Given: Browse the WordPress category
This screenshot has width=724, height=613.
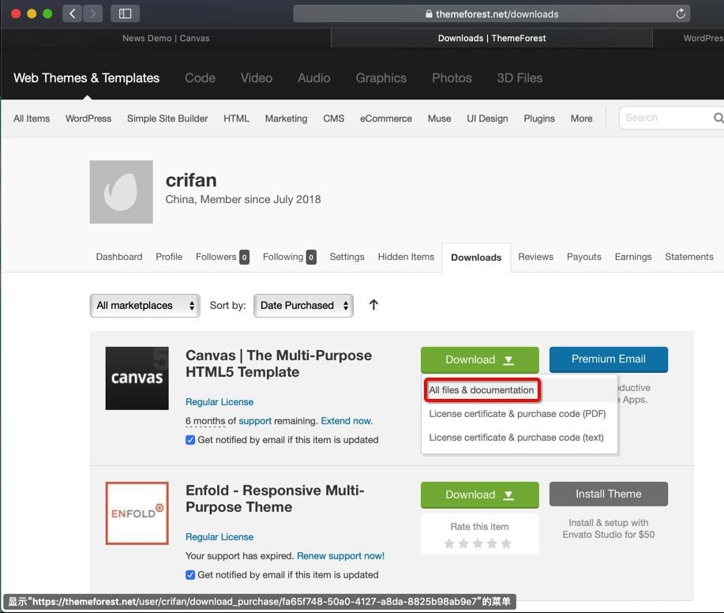Looking at the screenshot, I should point(88,118).
